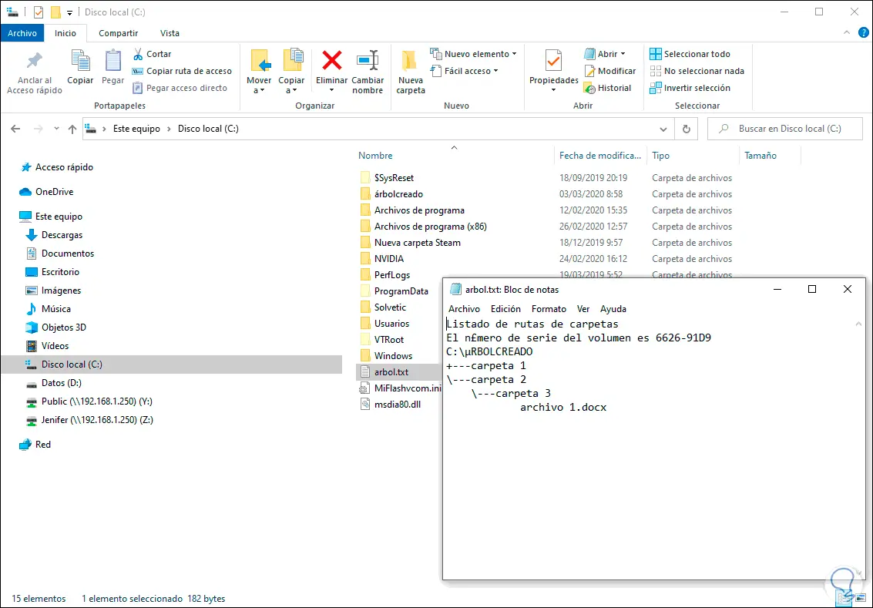Open Historial icon in Abrir group

(589, 88)
